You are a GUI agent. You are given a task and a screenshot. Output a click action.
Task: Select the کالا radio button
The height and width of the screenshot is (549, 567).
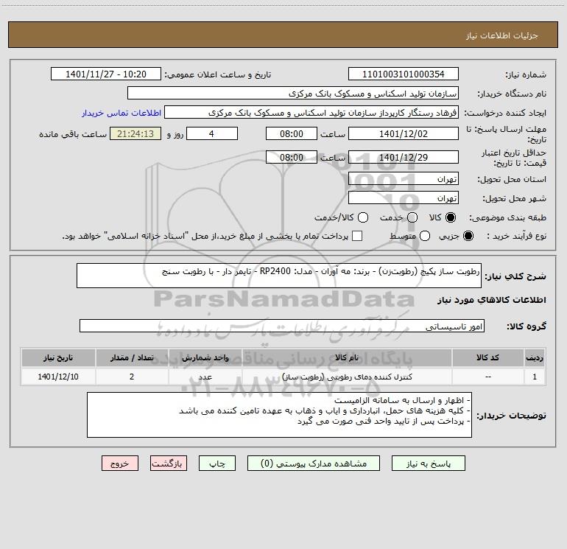(x=451, y=217)
